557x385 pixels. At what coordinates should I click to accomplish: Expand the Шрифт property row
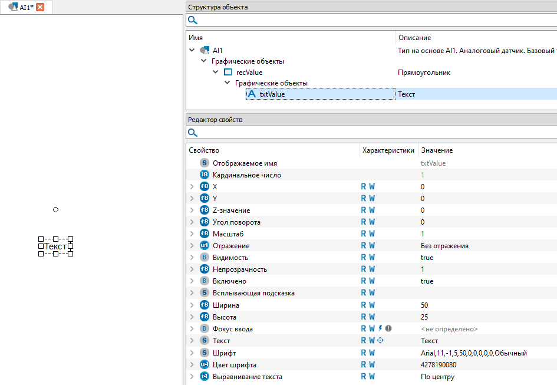pyautogui.click(x=192, y=353)
